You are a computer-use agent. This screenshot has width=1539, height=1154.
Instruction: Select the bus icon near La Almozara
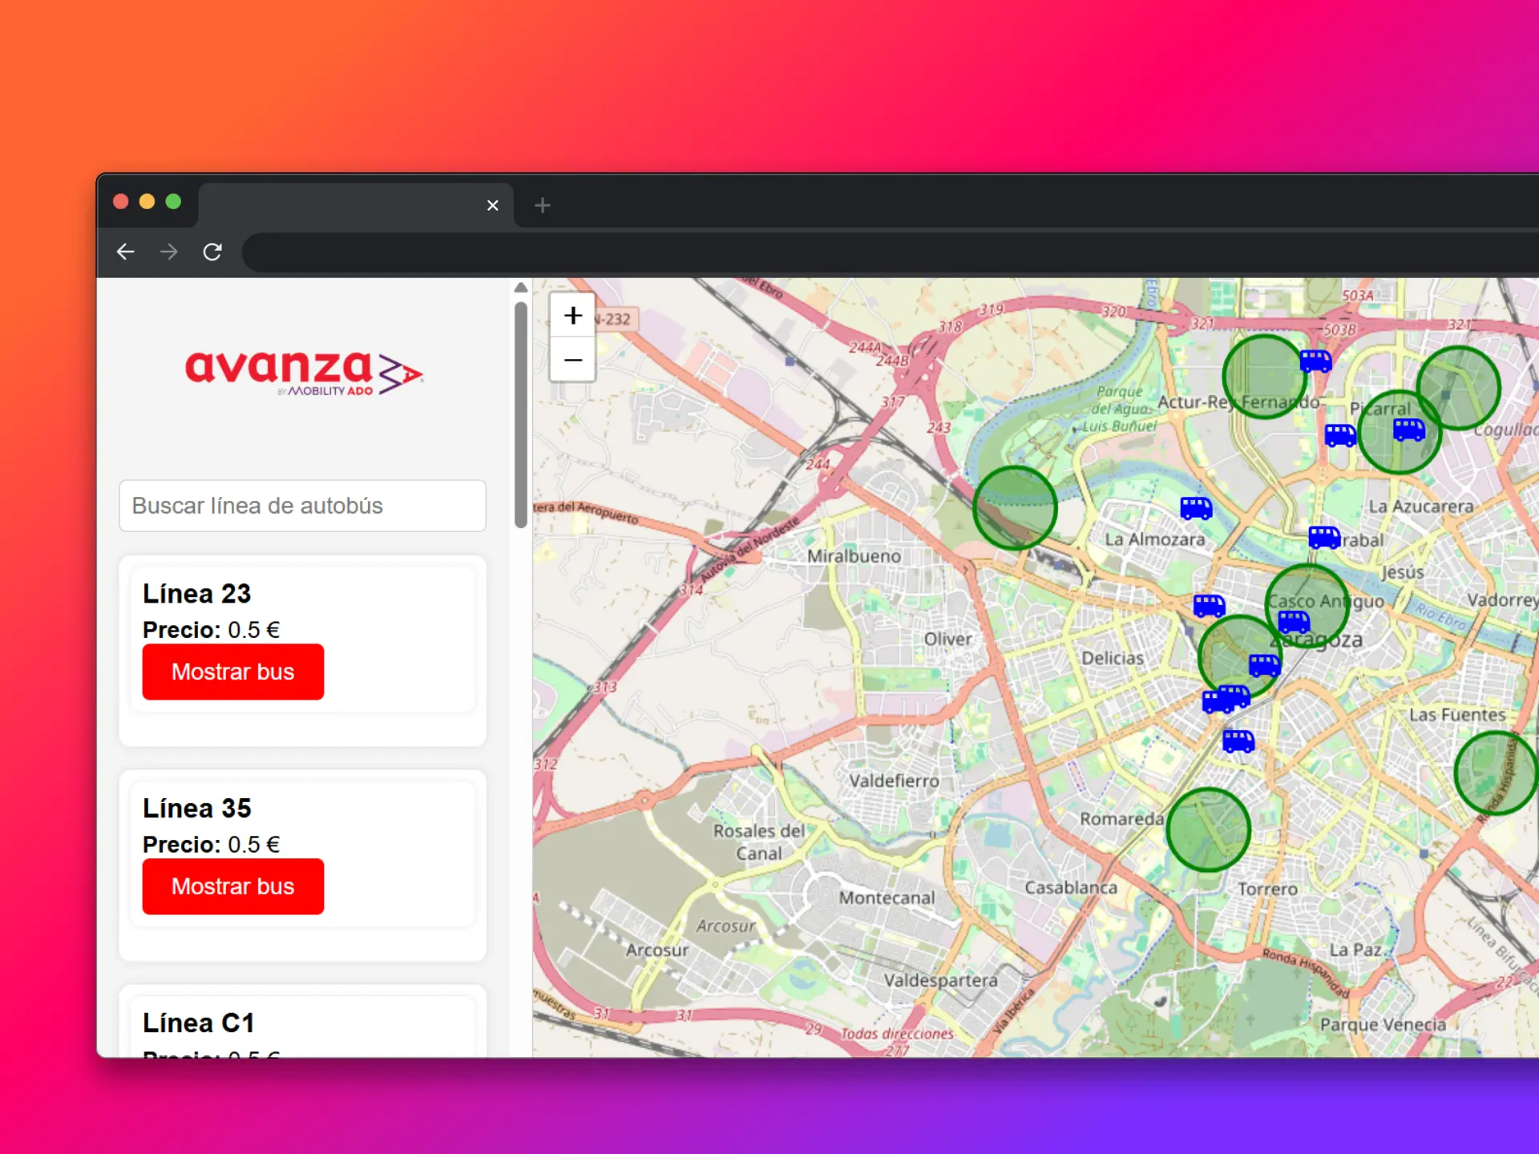pos(1194,507)
